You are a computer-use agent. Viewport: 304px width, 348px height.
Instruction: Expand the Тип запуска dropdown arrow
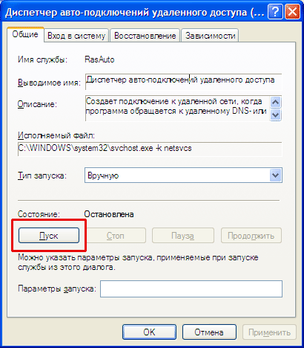tap(275, 175)
